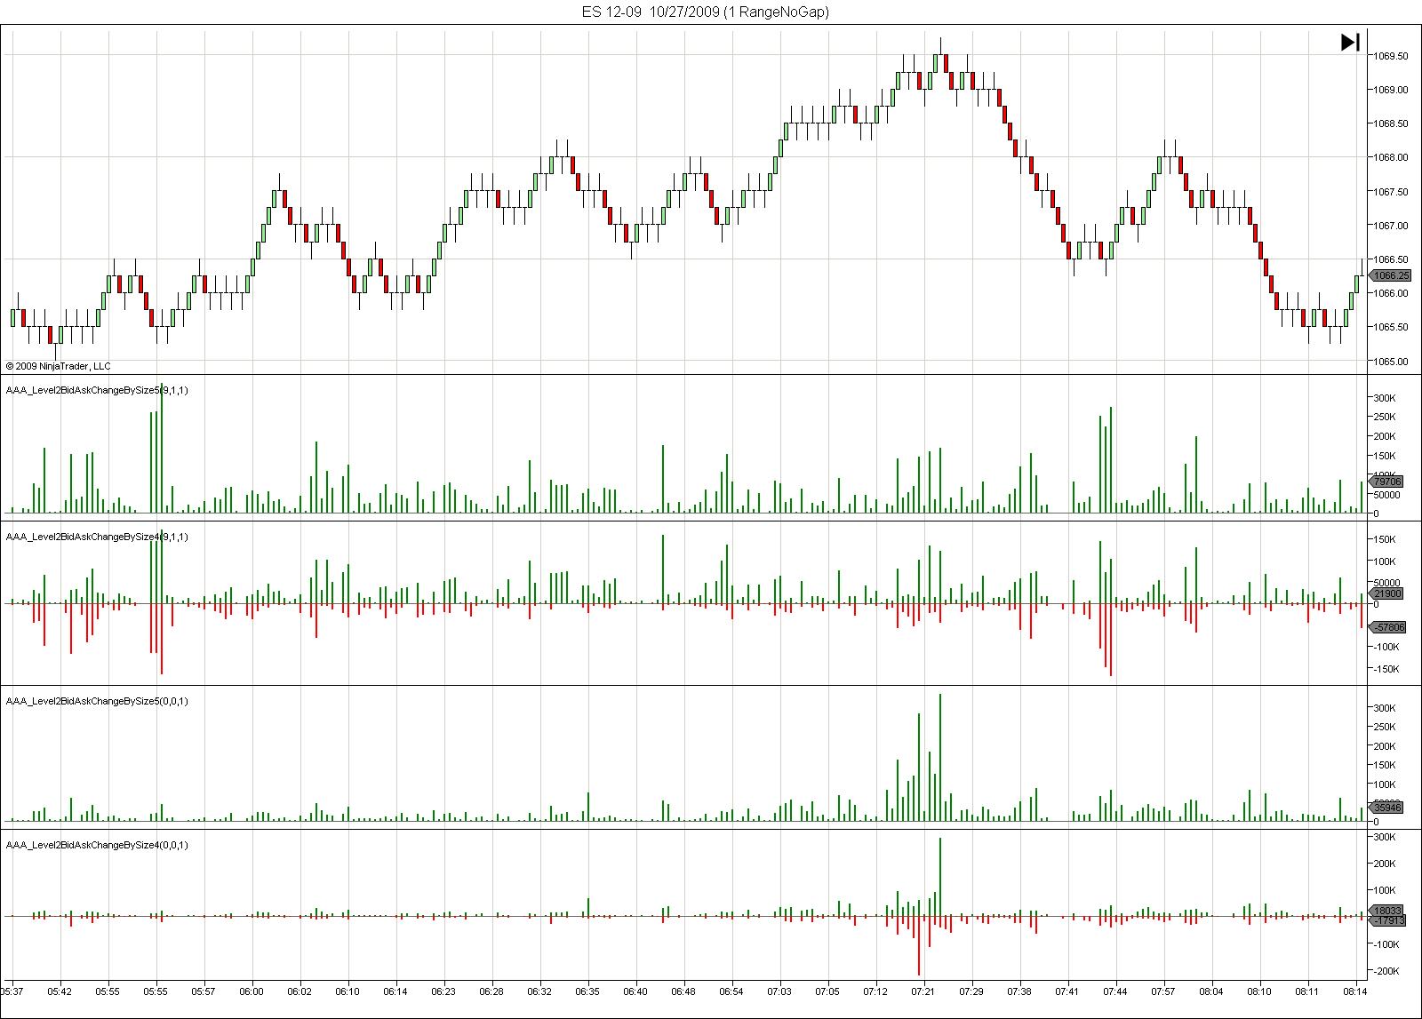Click the 79706 value marker
This screenshot has height=1019, width=1422.
[1386, 482]
